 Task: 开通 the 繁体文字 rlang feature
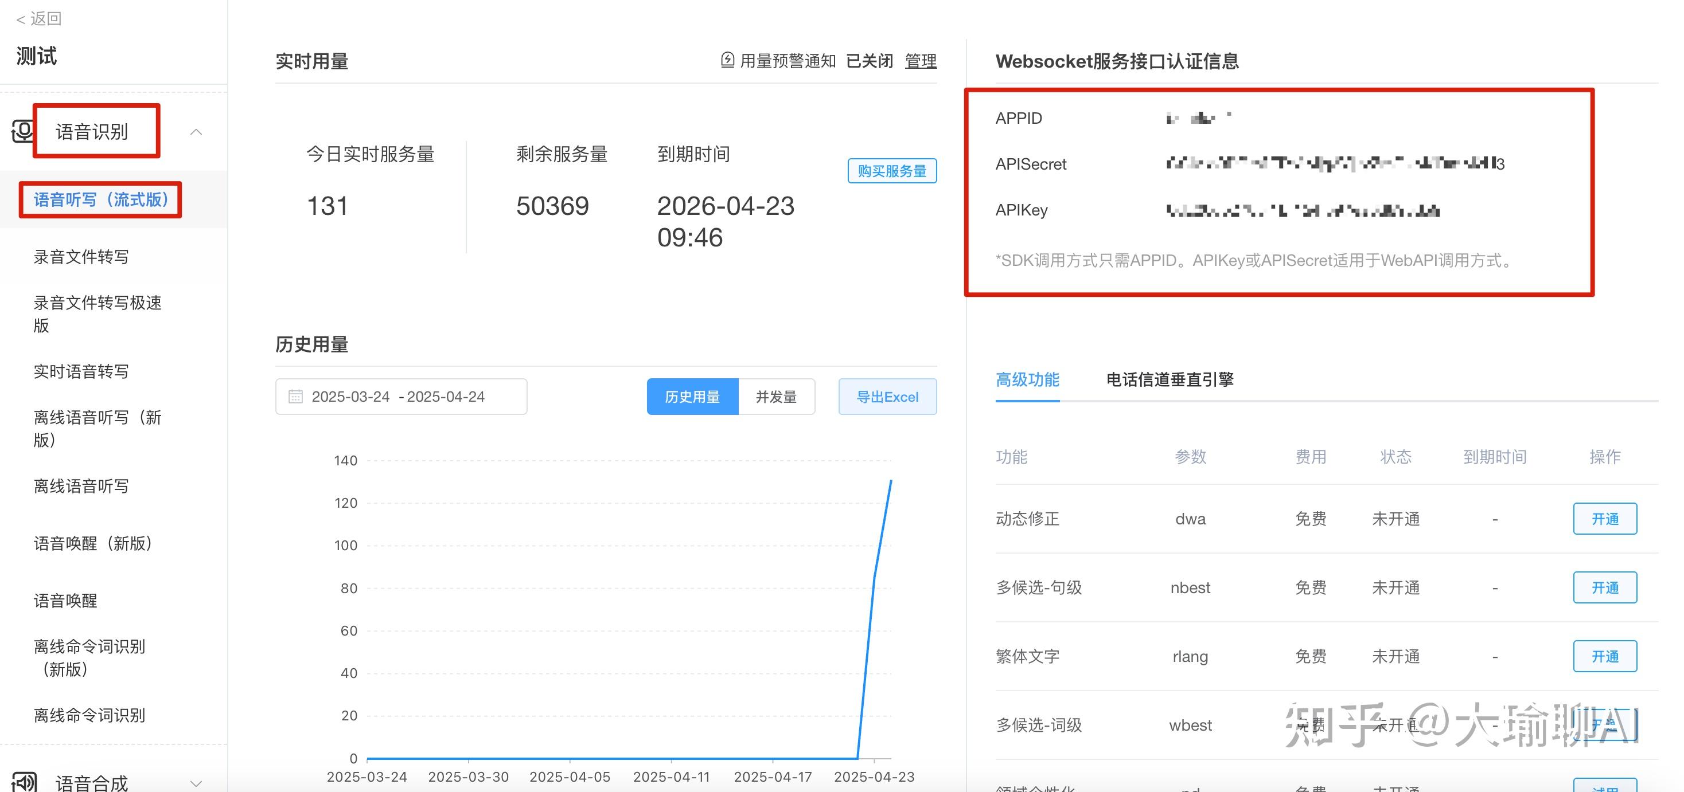tap(1605, 656)
